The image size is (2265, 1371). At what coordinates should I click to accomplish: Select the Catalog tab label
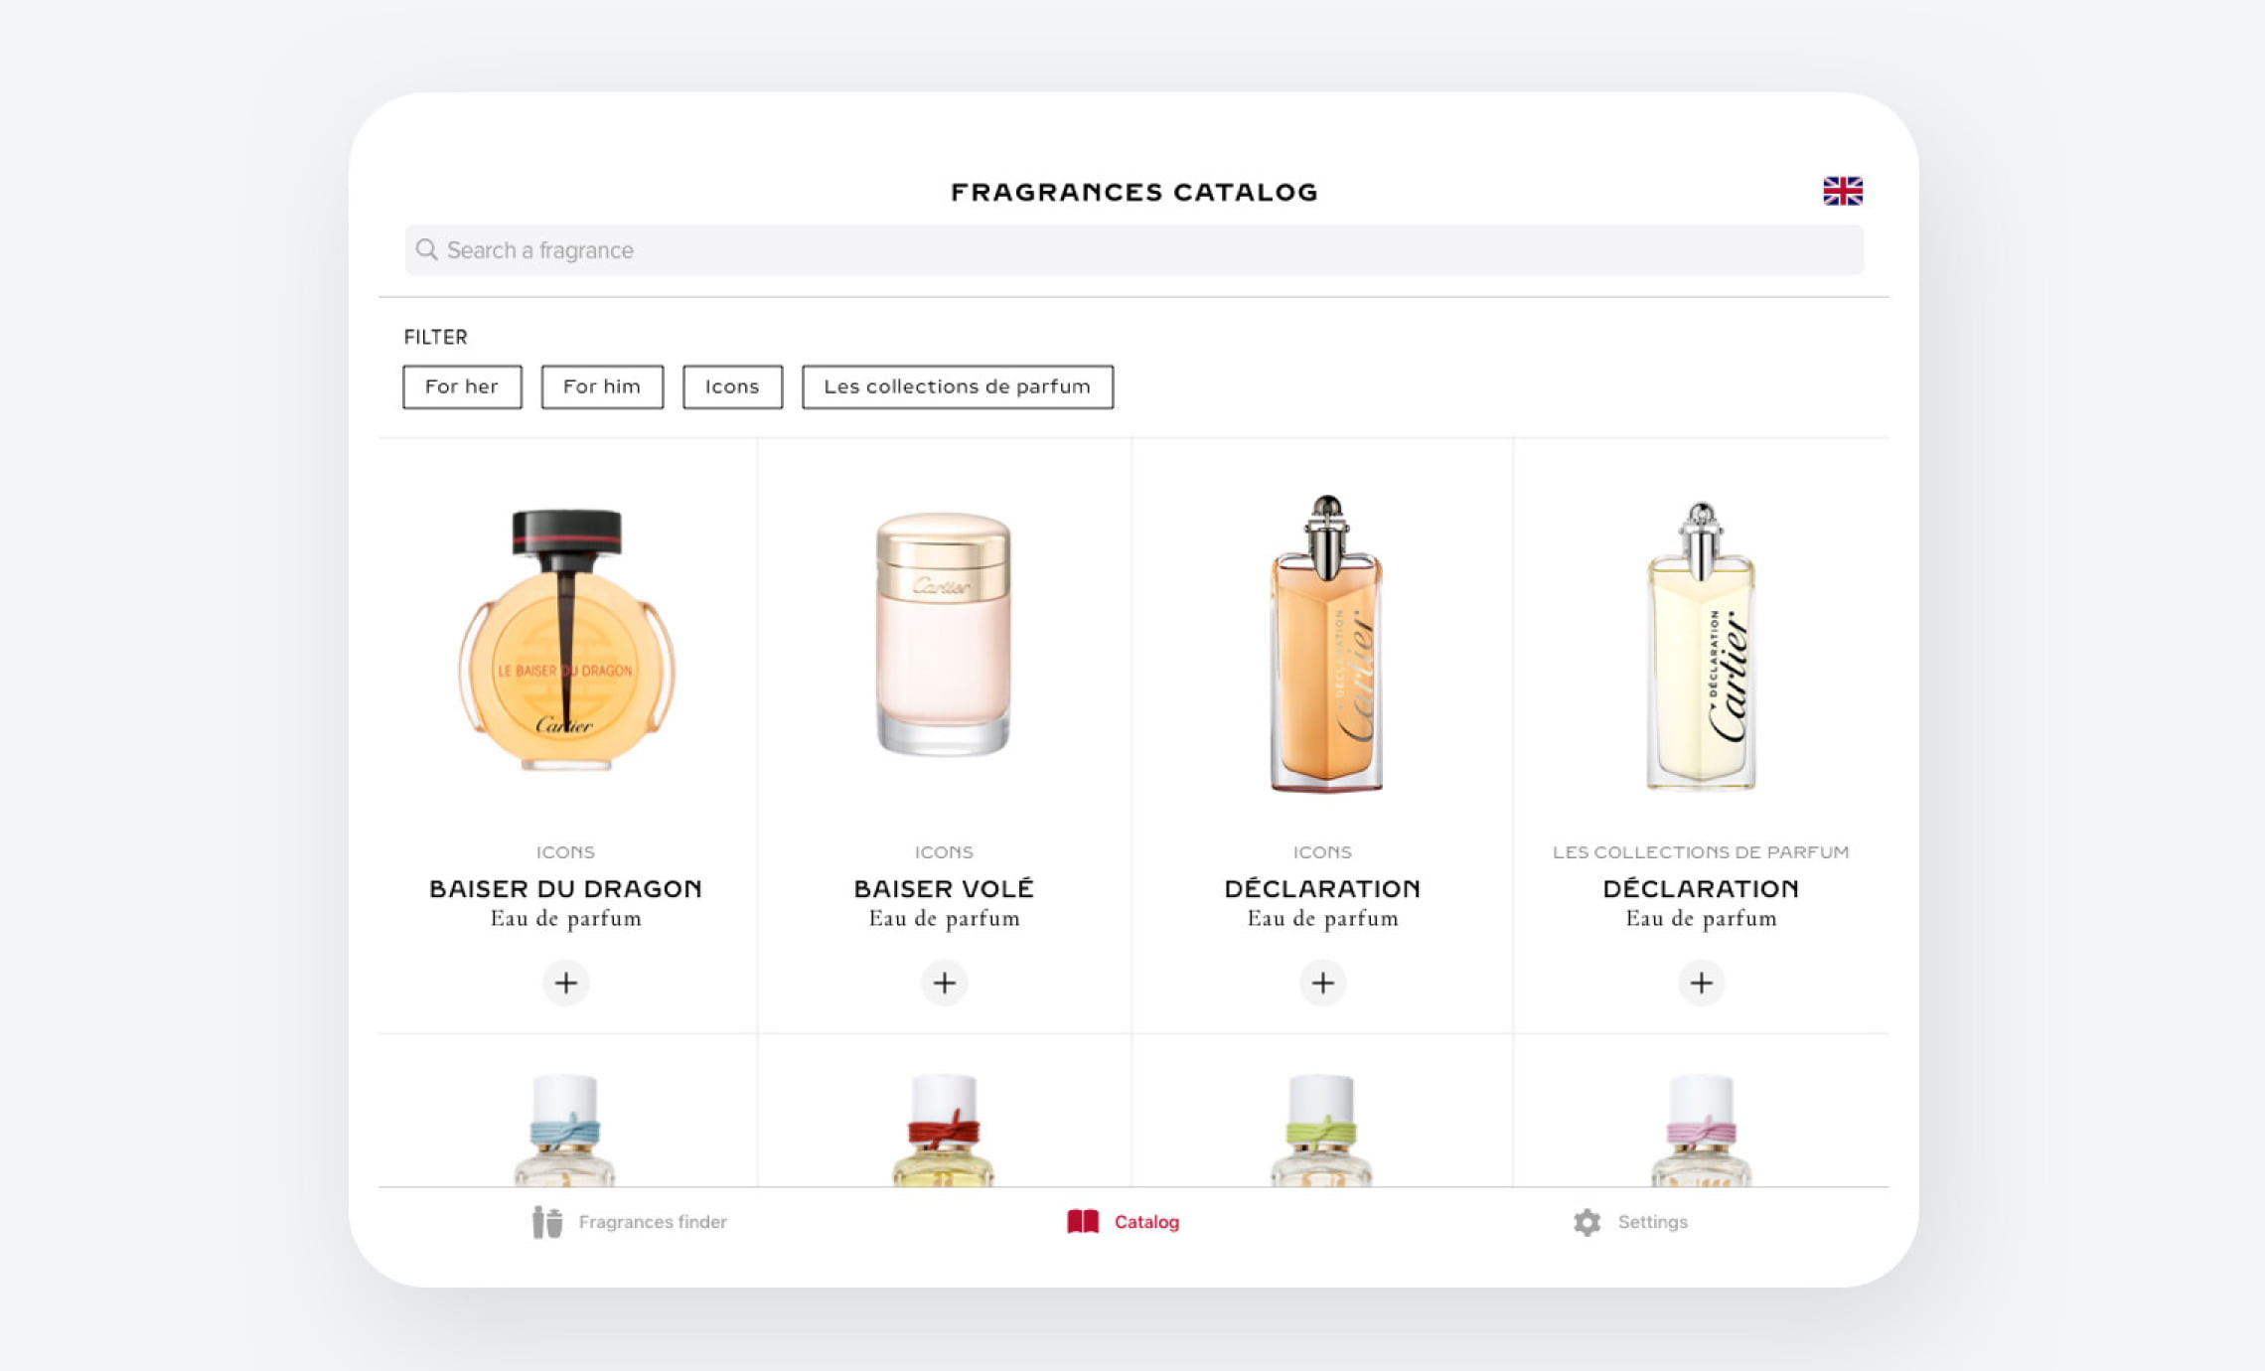pyautogui.click(x=1146, y=1222)
